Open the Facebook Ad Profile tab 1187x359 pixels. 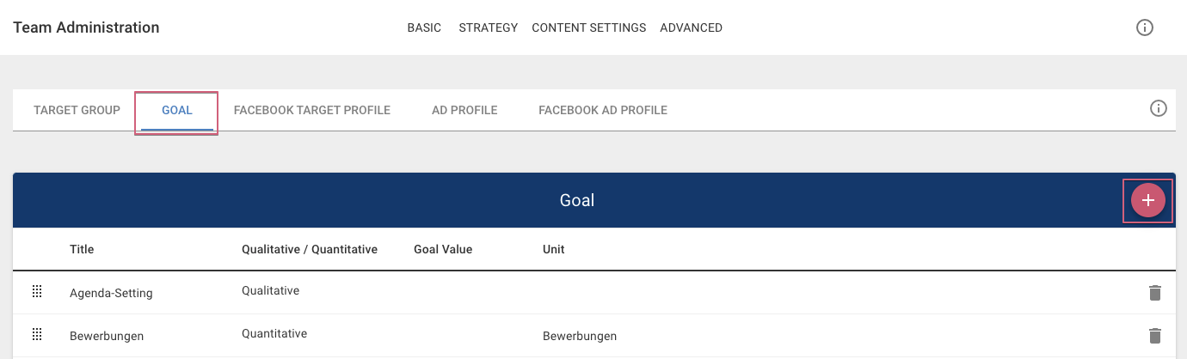tap(603, 110)
